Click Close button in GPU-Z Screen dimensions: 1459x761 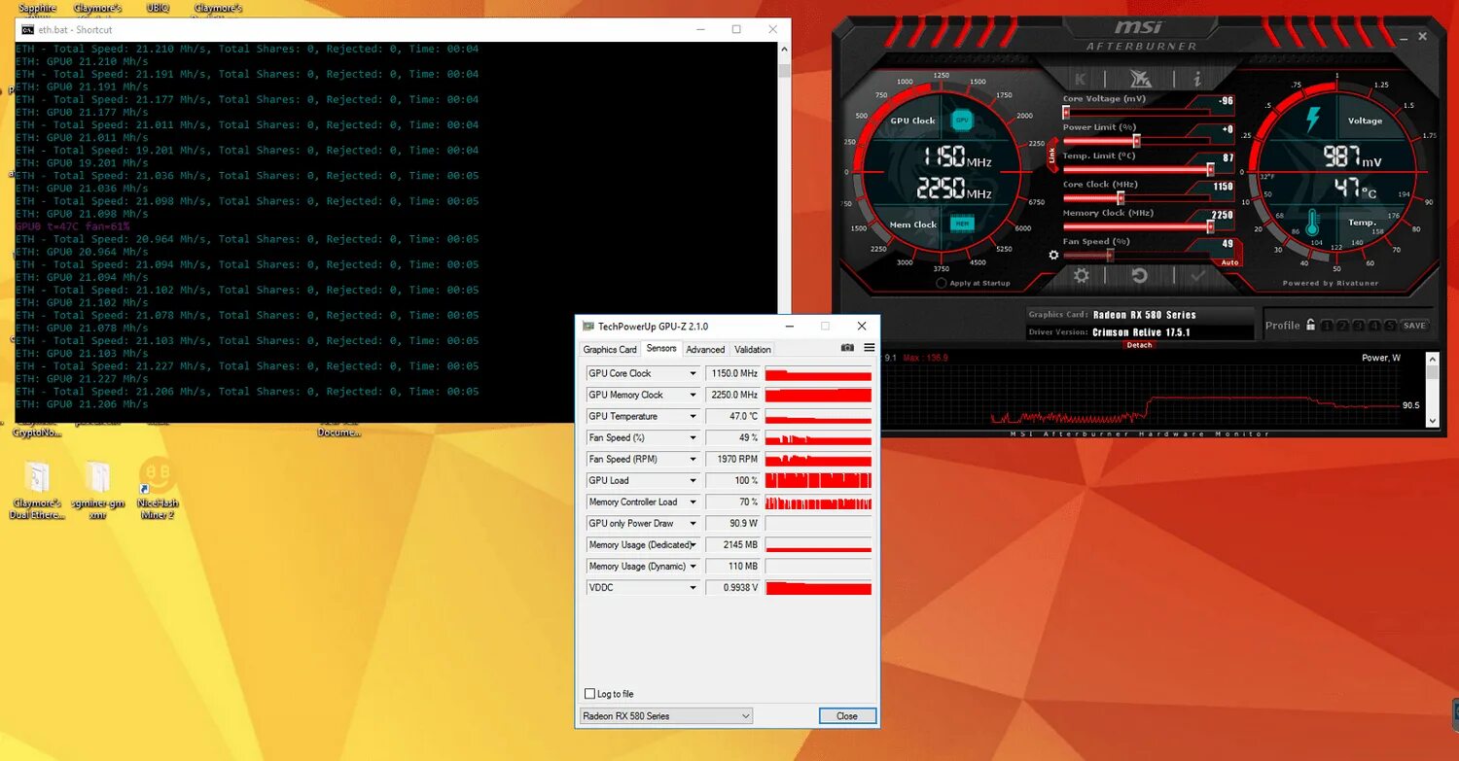[847, 716]
